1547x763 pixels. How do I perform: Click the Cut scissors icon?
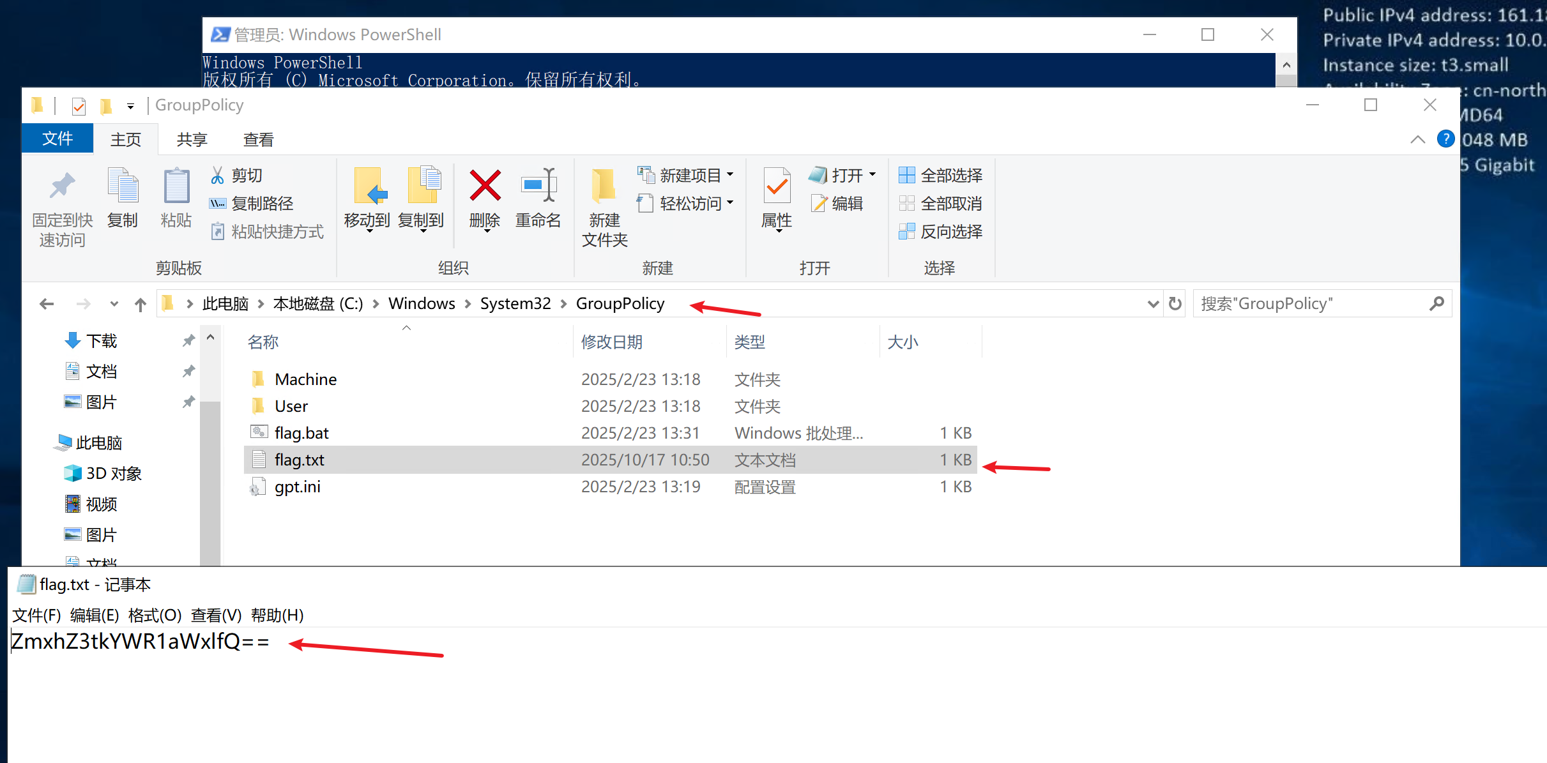pos(218,175)
